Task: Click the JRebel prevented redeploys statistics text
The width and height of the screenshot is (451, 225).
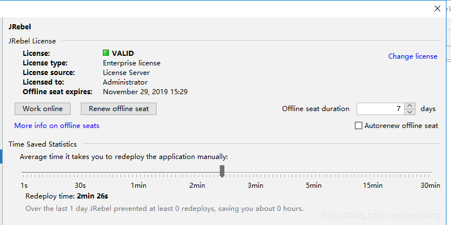Action: click(x=164, y=208)
